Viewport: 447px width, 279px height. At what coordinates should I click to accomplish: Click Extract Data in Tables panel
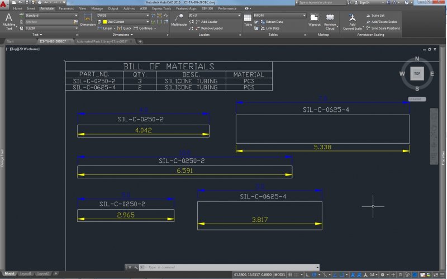coord(274,22)
